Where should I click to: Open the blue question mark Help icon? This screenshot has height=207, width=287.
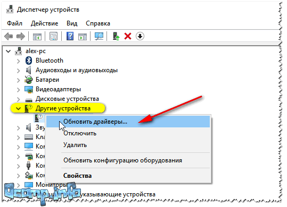[x=70, y=36]
